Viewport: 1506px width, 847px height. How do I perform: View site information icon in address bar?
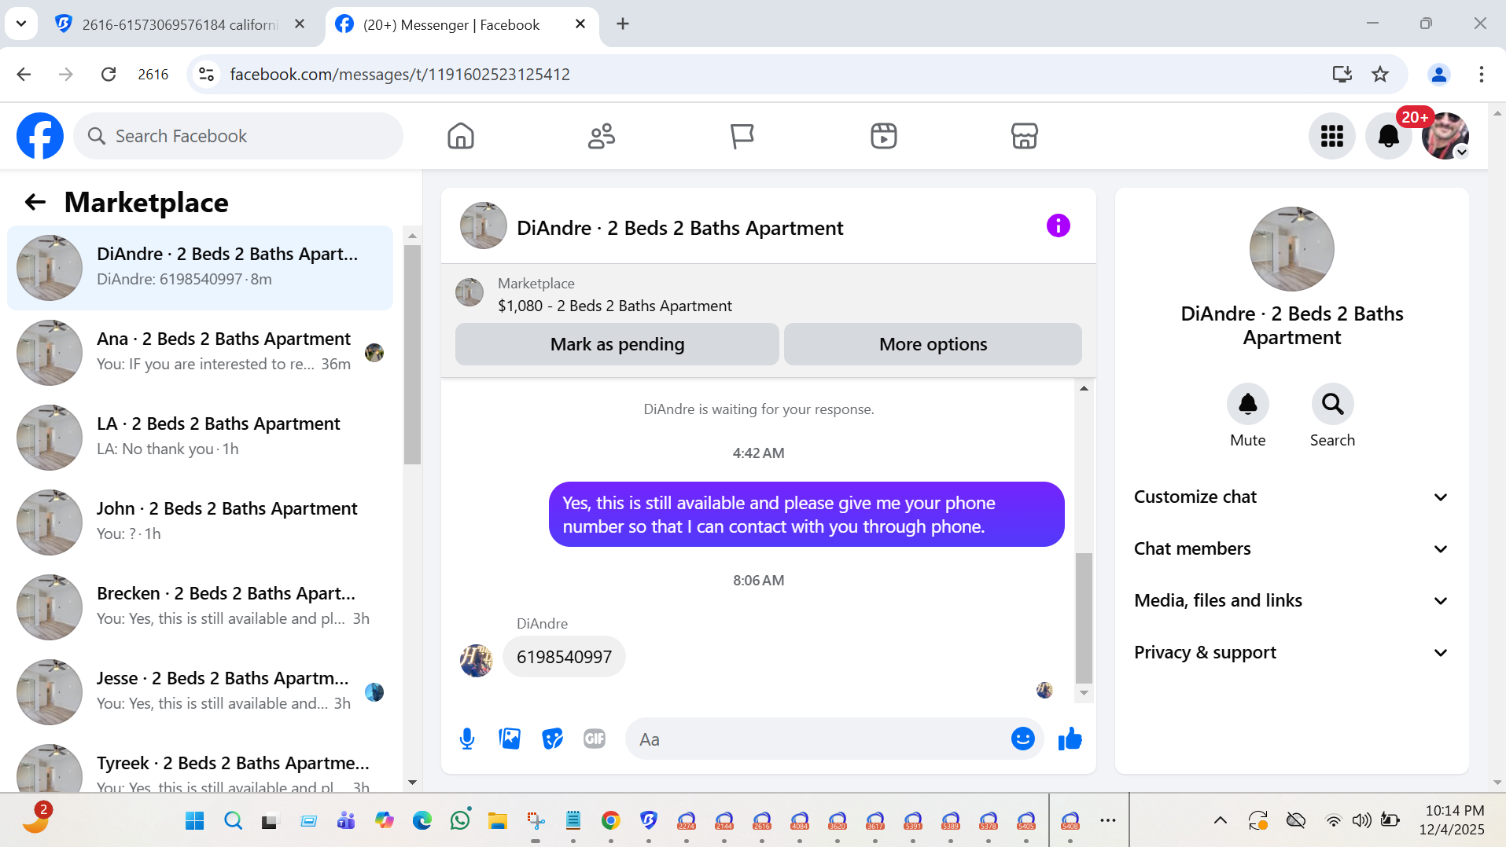206,74
